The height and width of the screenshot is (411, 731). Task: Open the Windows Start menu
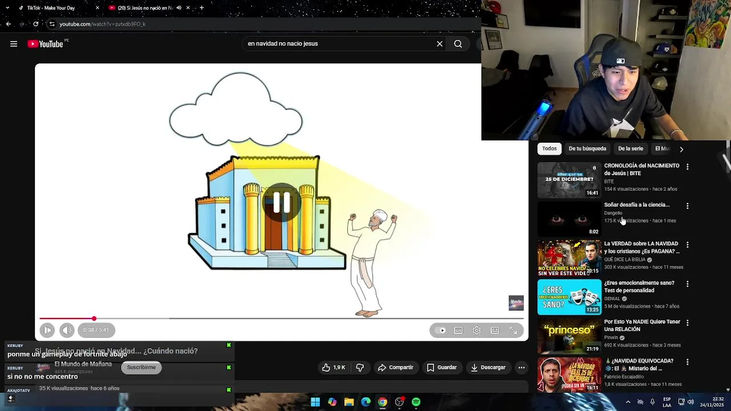(315, 402)
